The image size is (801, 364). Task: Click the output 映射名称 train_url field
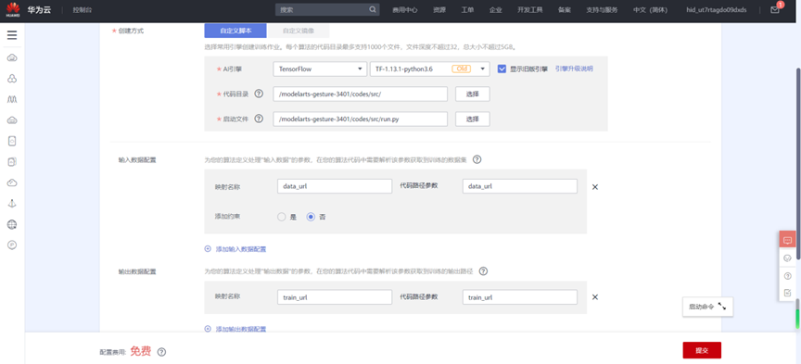coord(335,297)
